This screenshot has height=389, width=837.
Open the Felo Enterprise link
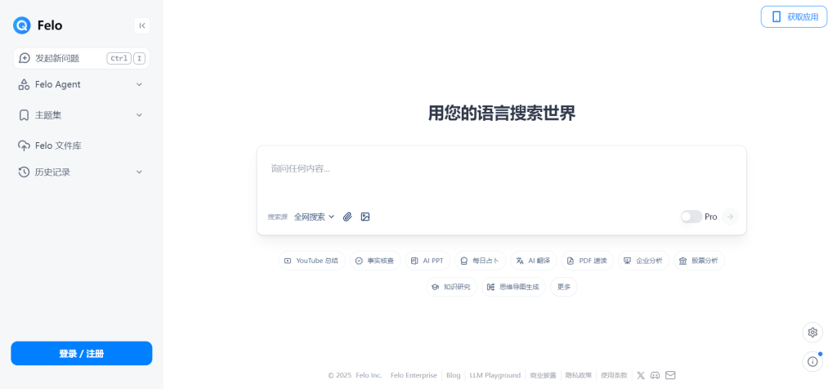[414, 376]
